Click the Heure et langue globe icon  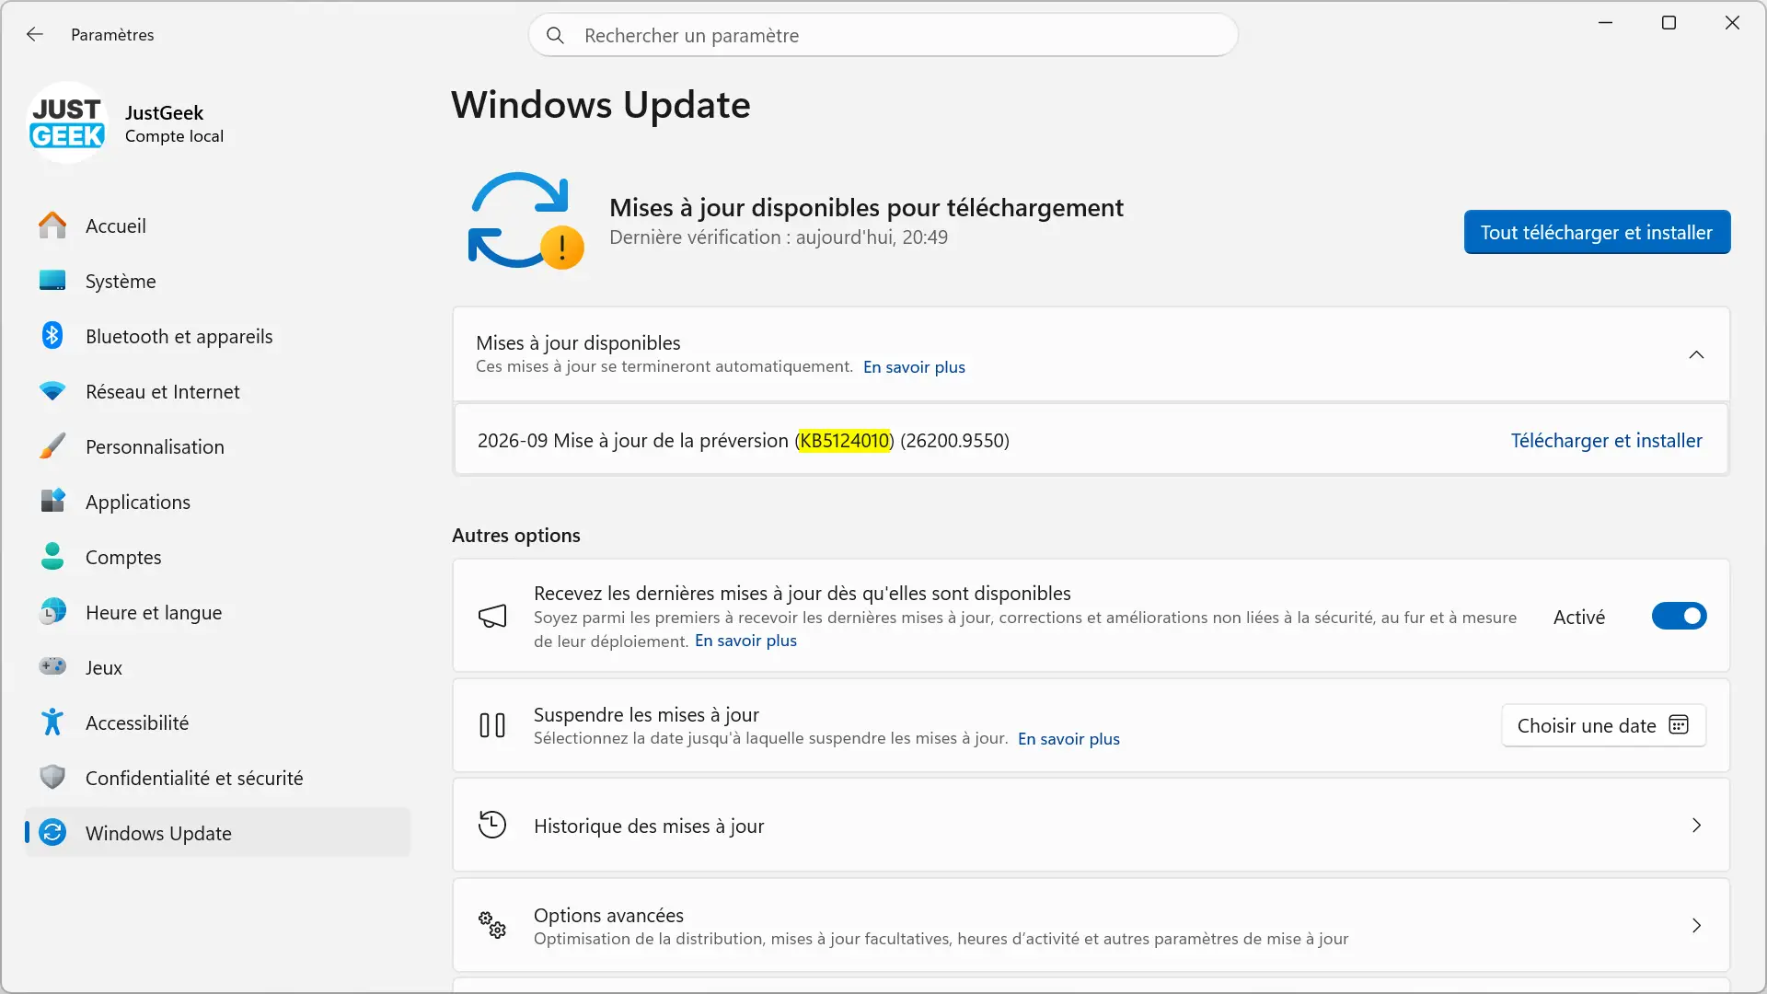52,612
